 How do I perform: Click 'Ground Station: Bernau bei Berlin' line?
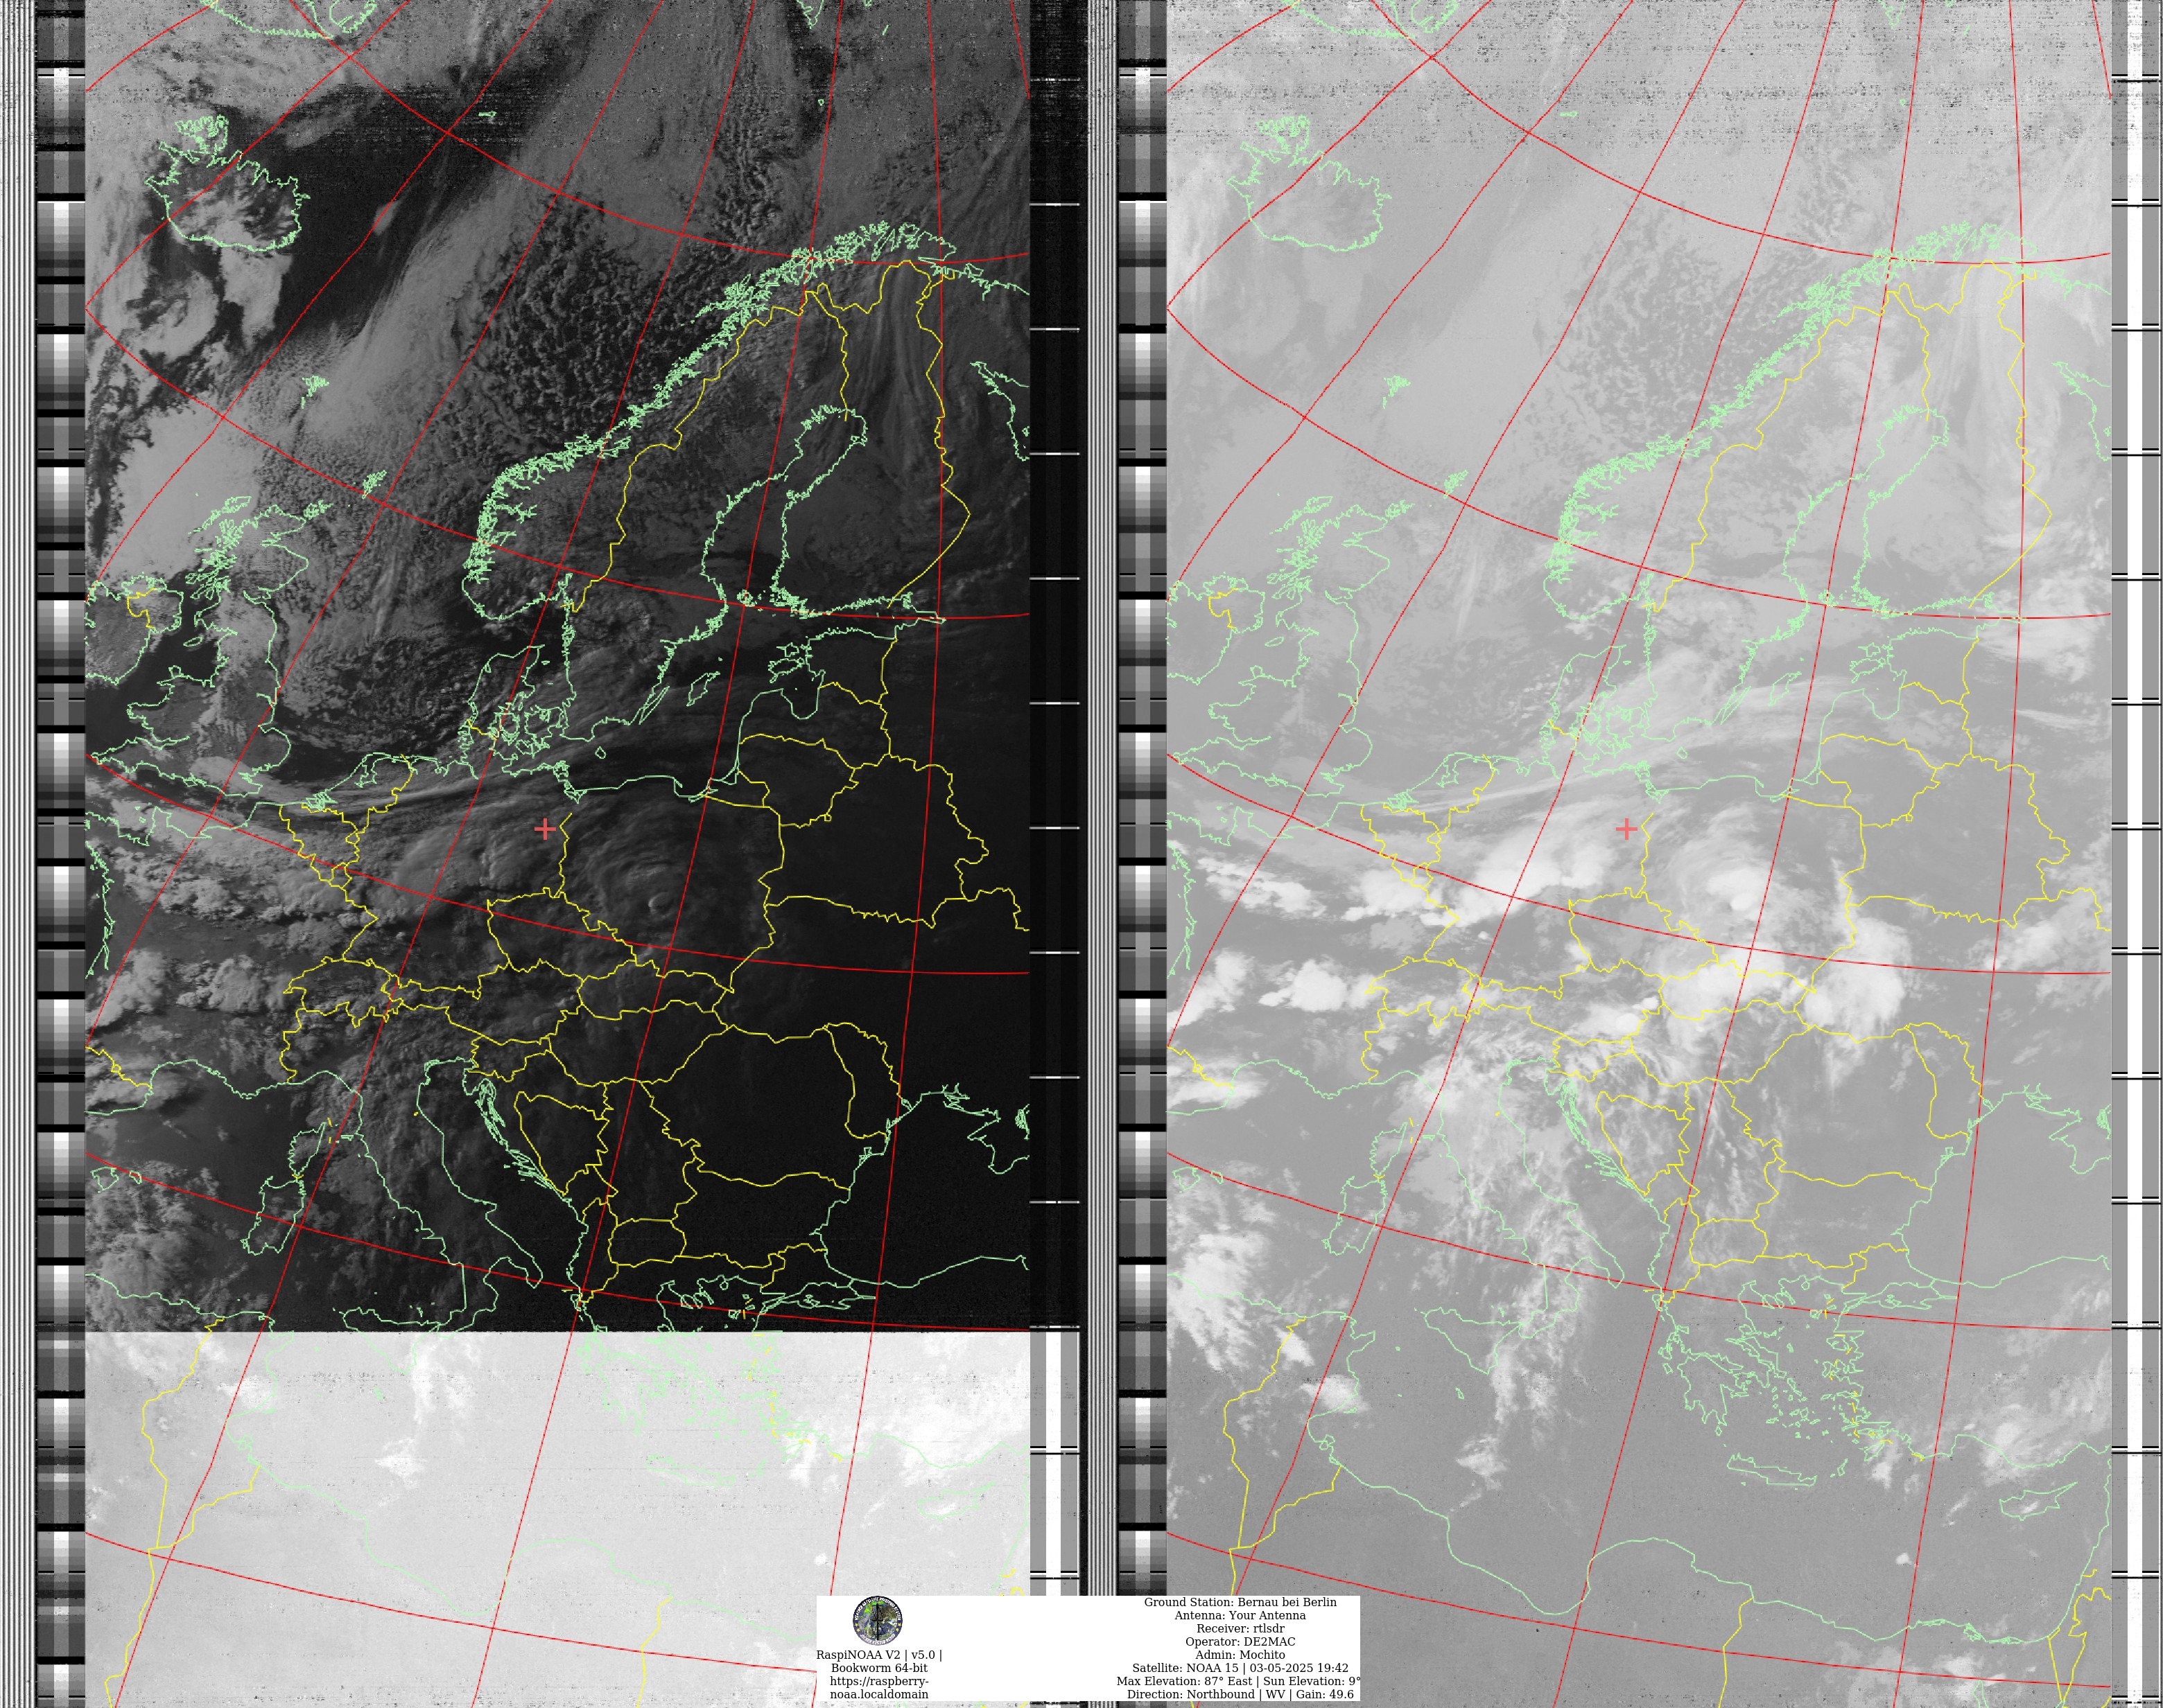[1240, 1602]
